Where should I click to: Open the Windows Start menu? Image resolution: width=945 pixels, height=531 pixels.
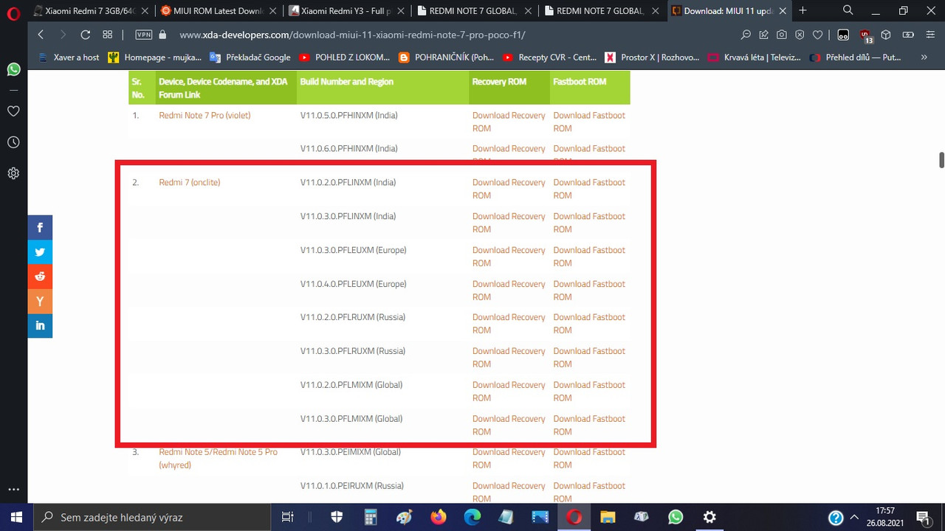16,517
